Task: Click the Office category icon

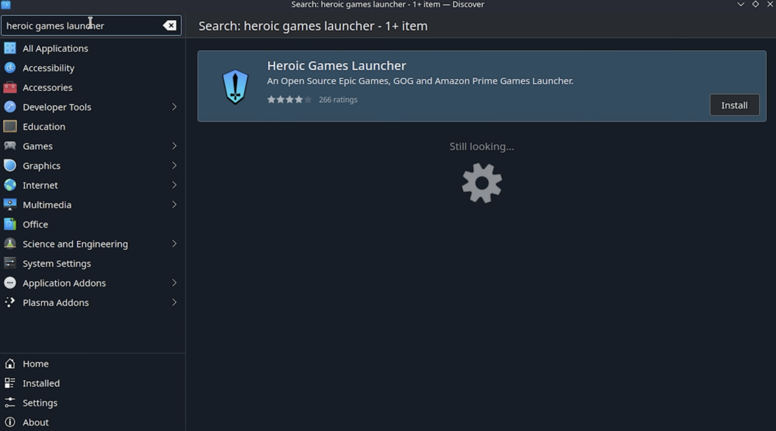Action: coord(10,224)
